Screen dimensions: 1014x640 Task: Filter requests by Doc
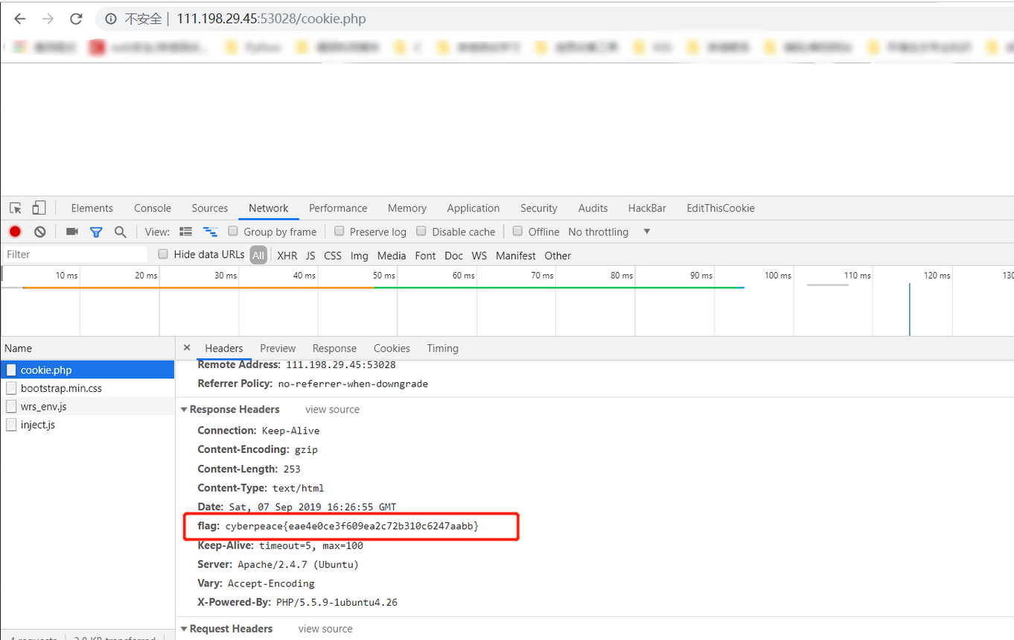[453, 256]
